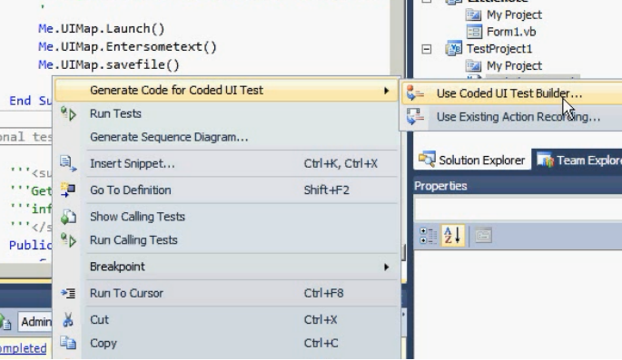Toggle Alphabetical sort in Properties panel

[452, 236]
